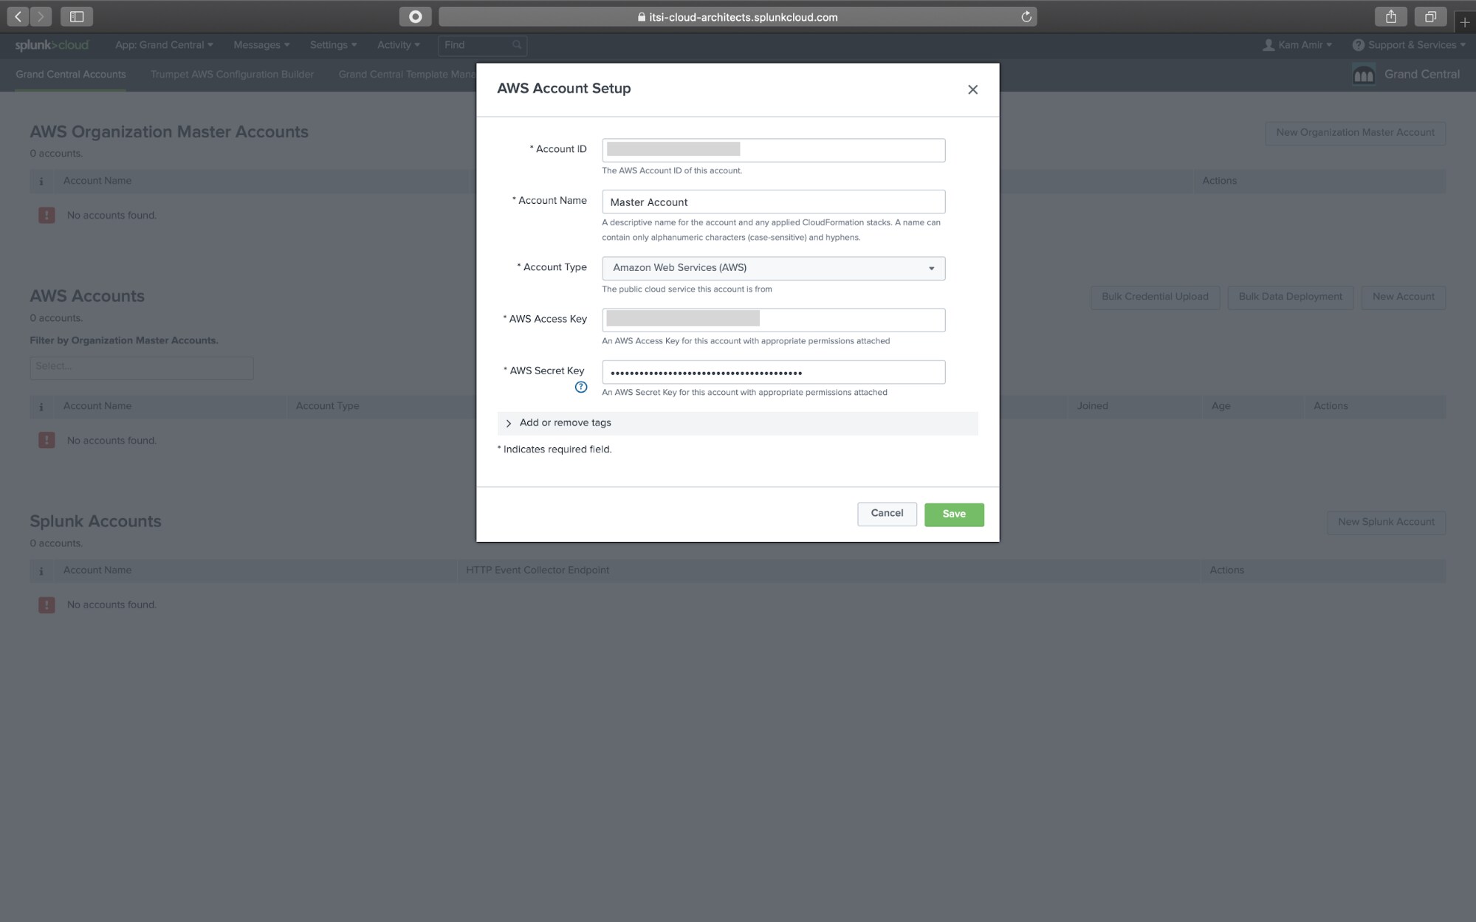The height and width of the screenshot is (922, 1476).
Task: Click the Grand Central app title text
Action: (1421, 75)
